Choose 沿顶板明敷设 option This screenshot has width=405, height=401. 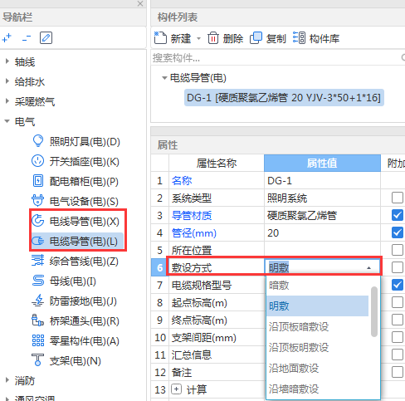pyautogui.click(x=317, y=347)
